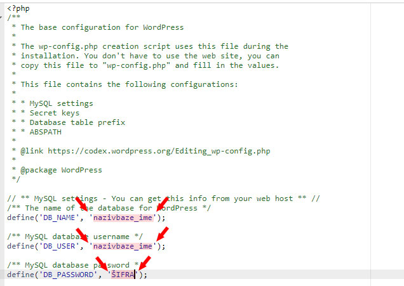
Task: Click the @link annotation tag
Action: [x=32, y=151]
